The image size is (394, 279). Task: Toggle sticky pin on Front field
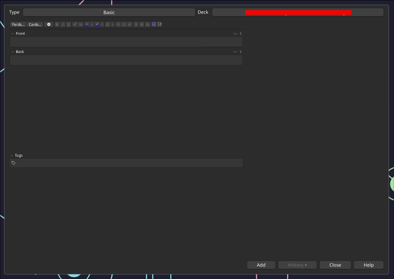(241, 33)
